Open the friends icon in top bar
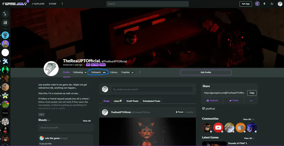Screen dimensions: 284x146 point(272,3)
